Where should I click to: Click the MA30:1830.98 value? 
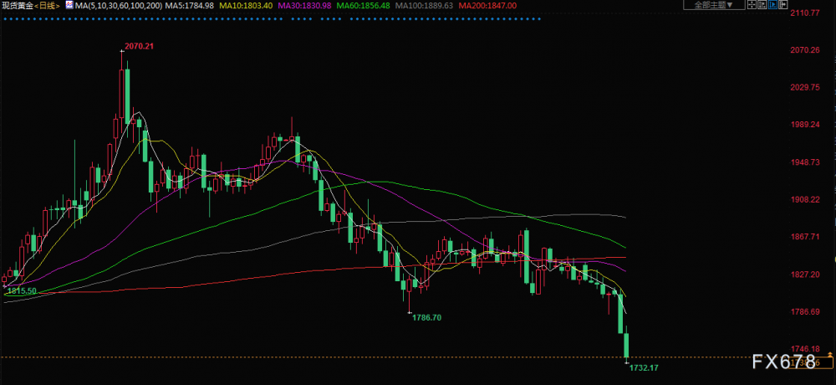click(305, 5)
